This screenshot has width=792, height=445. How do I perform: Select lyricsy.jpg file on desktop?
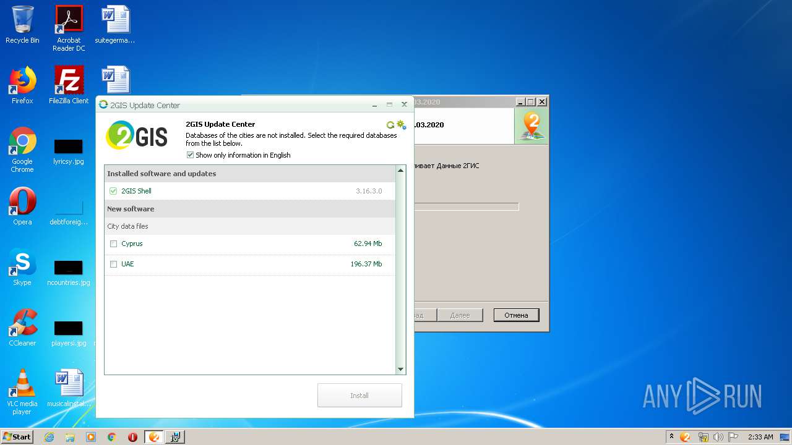click(x=69, y=152)
